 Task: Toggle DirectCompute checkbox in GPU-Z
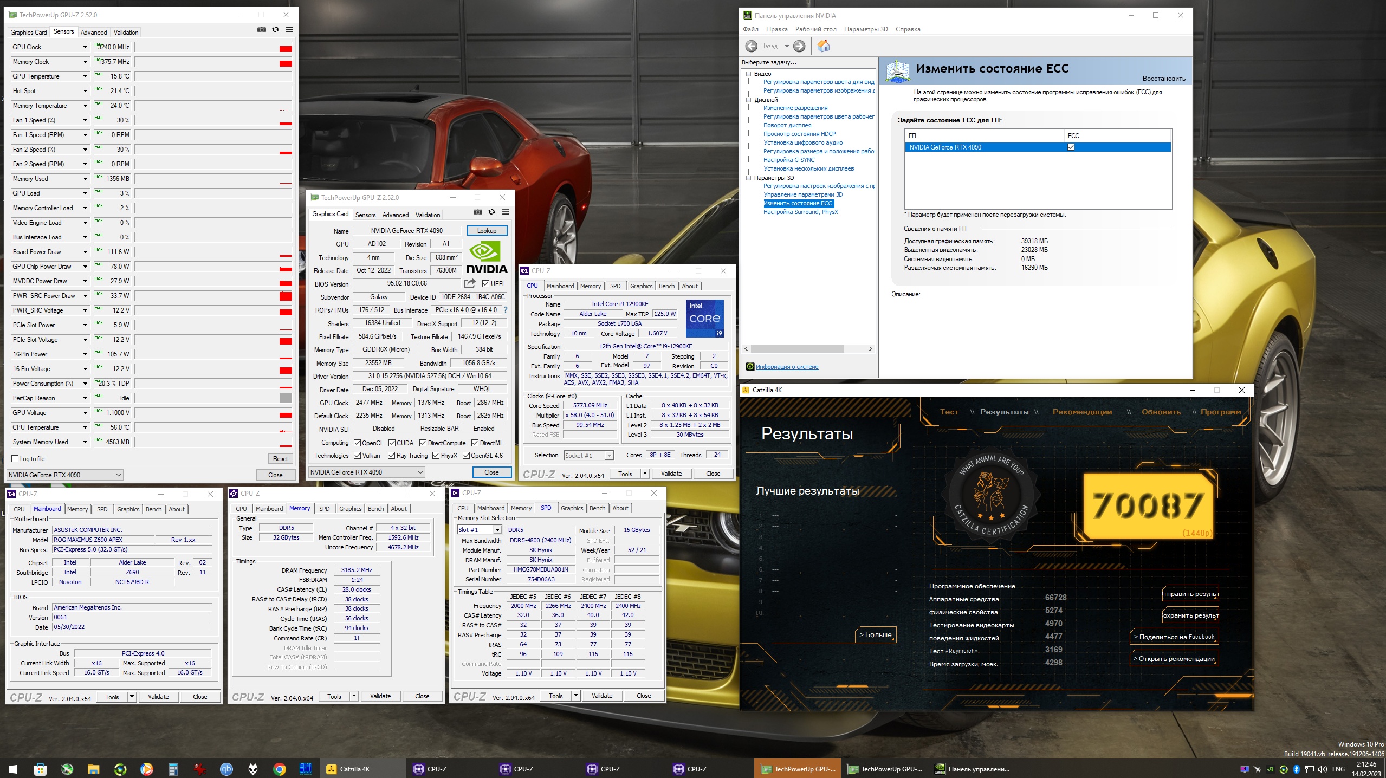(x=423, y=443)
